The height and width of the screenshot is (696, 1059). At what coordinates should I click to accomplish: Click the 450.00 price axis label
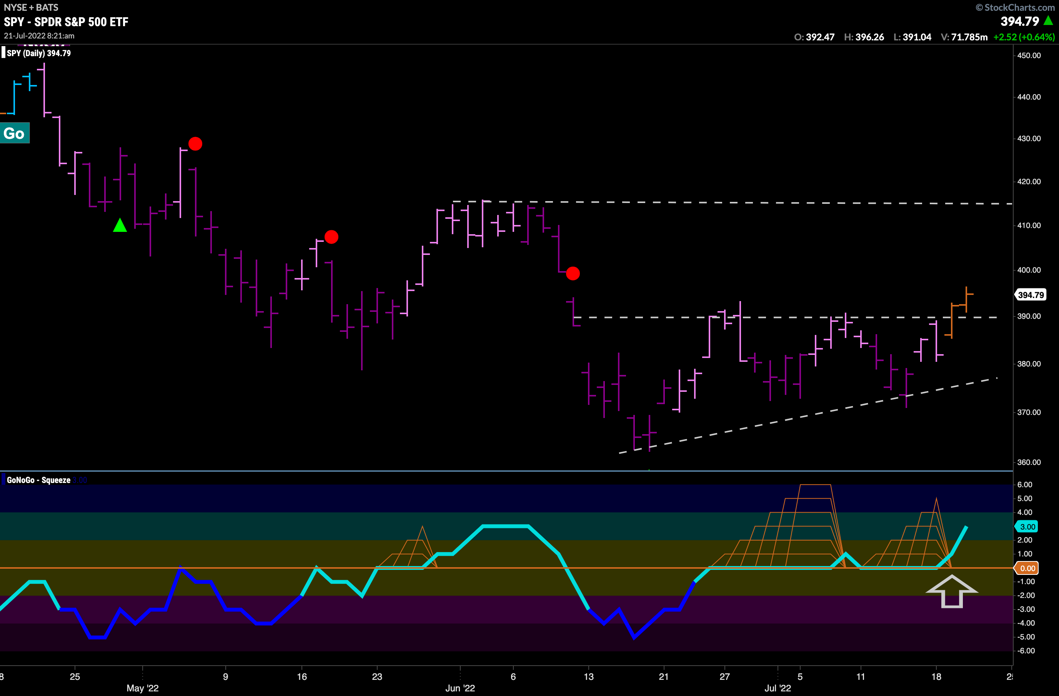pyautogui.click(x=1029, y=56)
